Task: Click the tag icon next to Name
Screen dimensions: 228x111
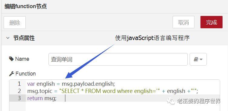Action: (11, 59)
